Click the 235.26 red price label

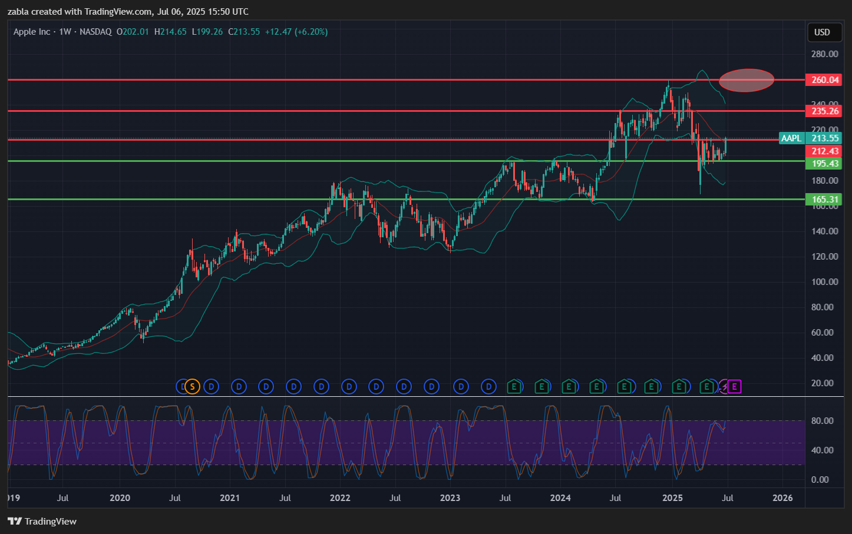tap(824, 111)
